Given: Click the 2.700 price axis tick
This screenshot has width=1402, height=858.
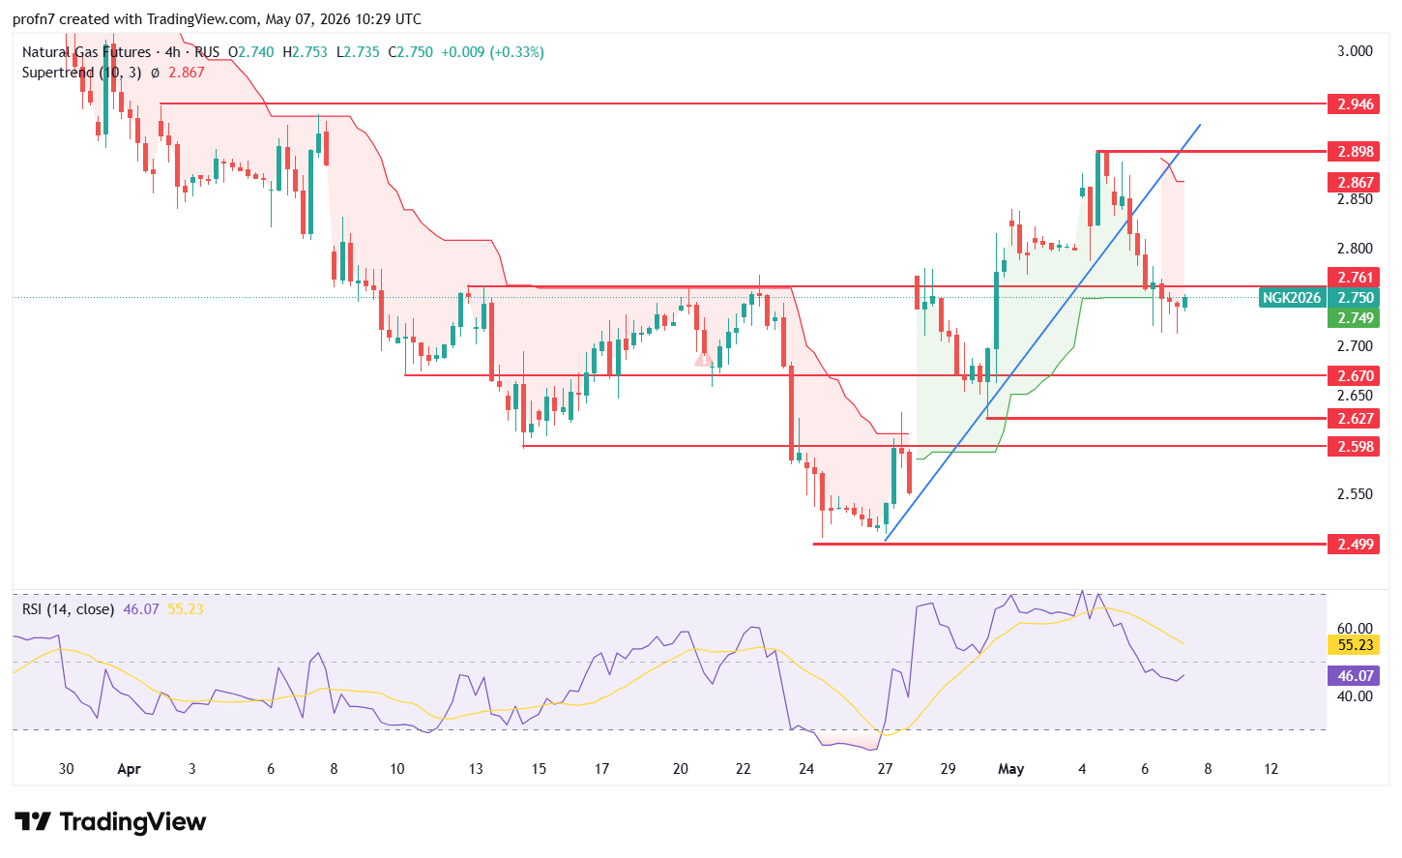Looking at the screenshot, I should [x=1355, y=346].
